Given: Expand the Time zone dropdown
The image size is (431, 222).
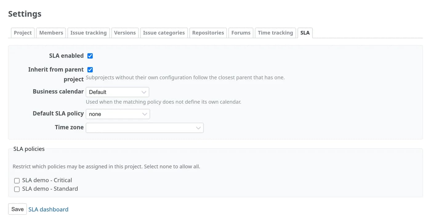Looking at the screenshot, I should (145, 128).
